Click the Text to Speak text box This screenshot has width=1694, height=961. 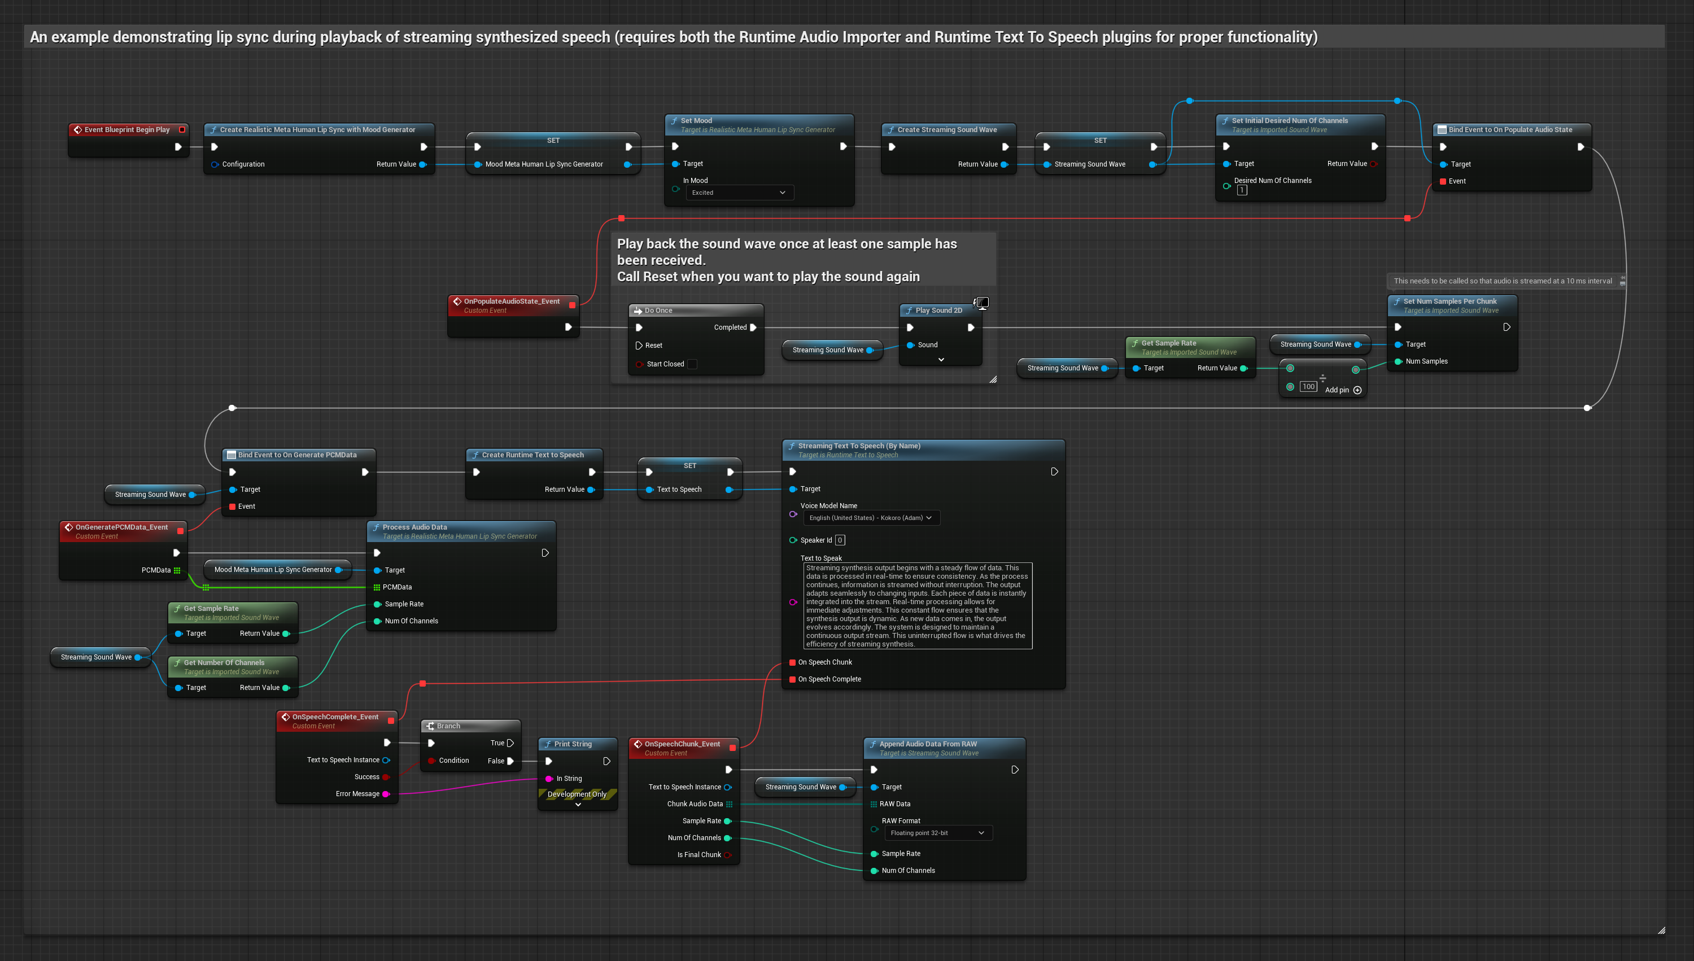pyautogui.click(x=916, y=605)
